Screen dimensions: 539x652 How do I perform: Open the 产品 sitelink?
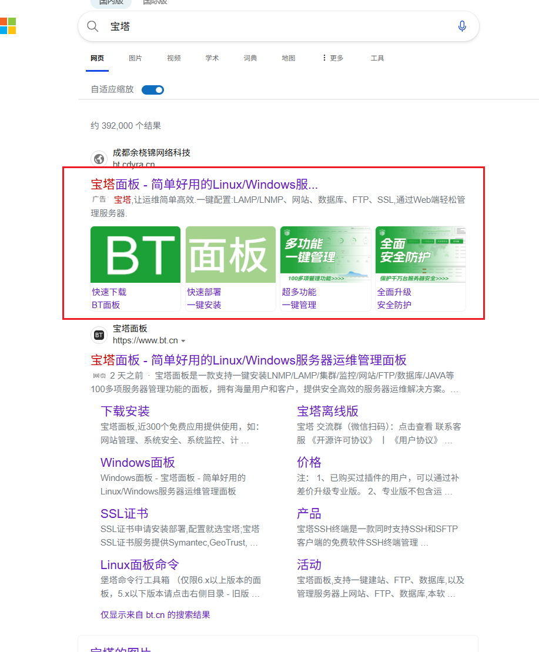pyautogui.click(x=309, y=513)
